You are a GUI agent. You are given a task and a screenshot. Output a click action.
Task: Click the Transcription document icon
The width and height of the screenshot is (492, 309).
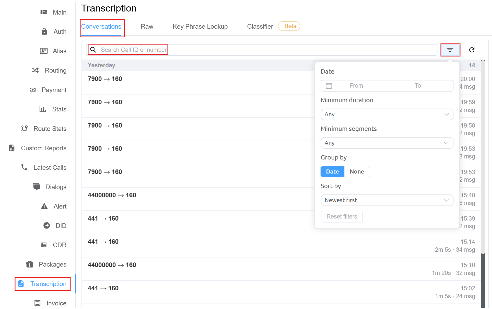[x=21, y=284]
